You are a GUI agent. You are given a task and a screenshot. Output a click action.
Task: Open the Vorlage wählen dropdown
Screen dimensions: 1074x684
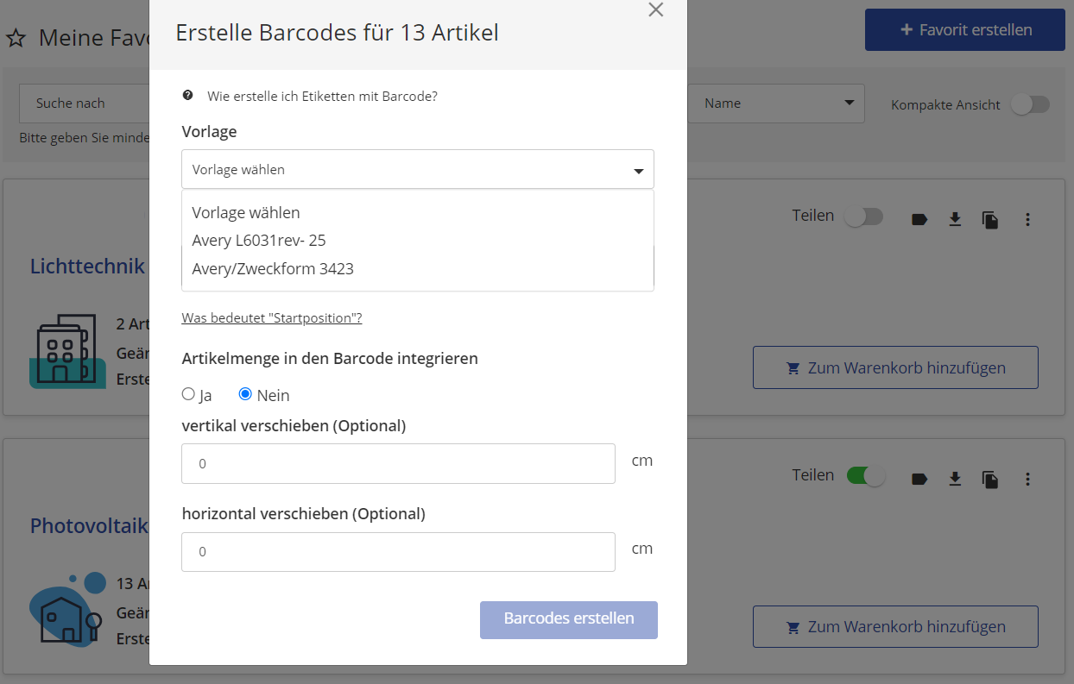417,170
